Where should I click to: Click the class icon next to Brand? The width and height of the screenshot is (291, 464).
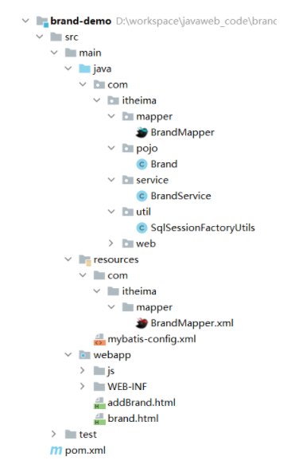pyautogui.click(x=142, y=164)
